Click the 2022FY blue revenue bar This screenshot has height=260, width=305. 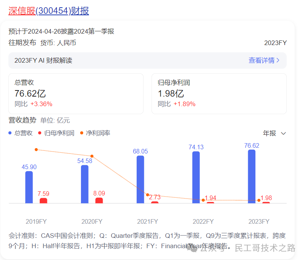click(x=196, y=177)
